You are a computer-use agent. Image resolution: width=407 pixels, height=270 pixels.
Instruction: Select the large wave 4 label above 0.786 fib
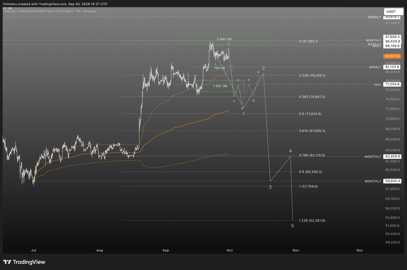[x=291, y=151]
